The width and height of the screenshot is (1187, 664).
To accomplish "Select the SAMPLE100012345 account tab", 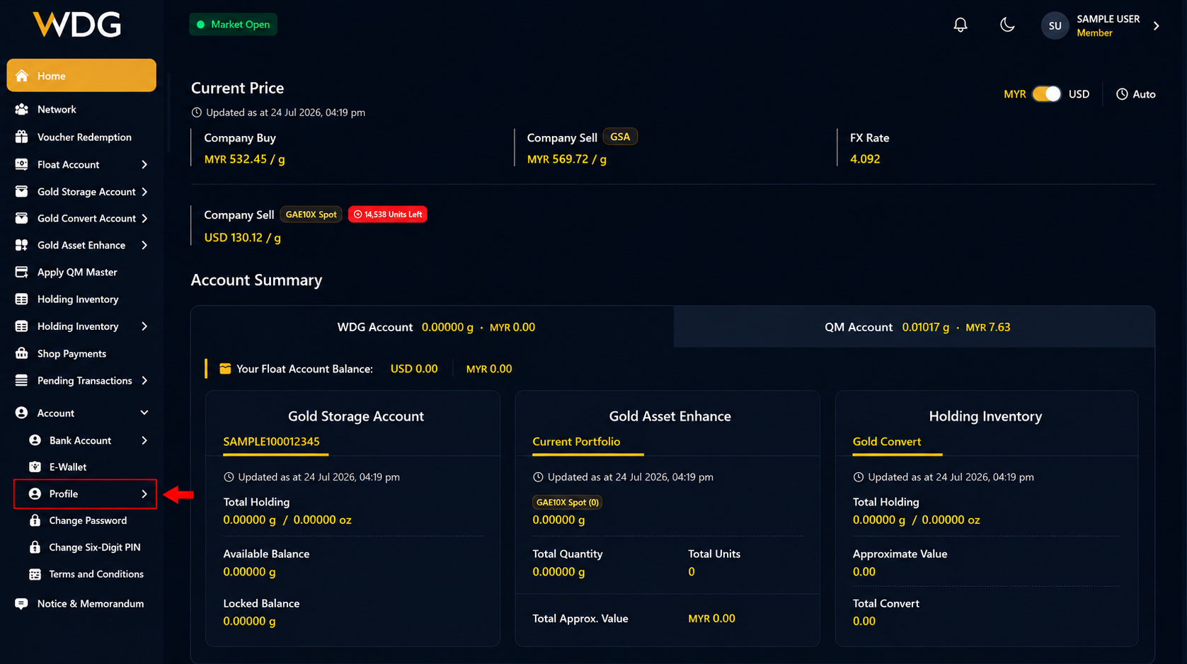I will click(271, 442).
